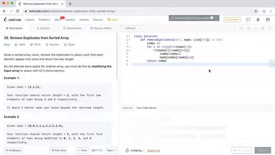Click the Submit button

[x=263, y=150]
